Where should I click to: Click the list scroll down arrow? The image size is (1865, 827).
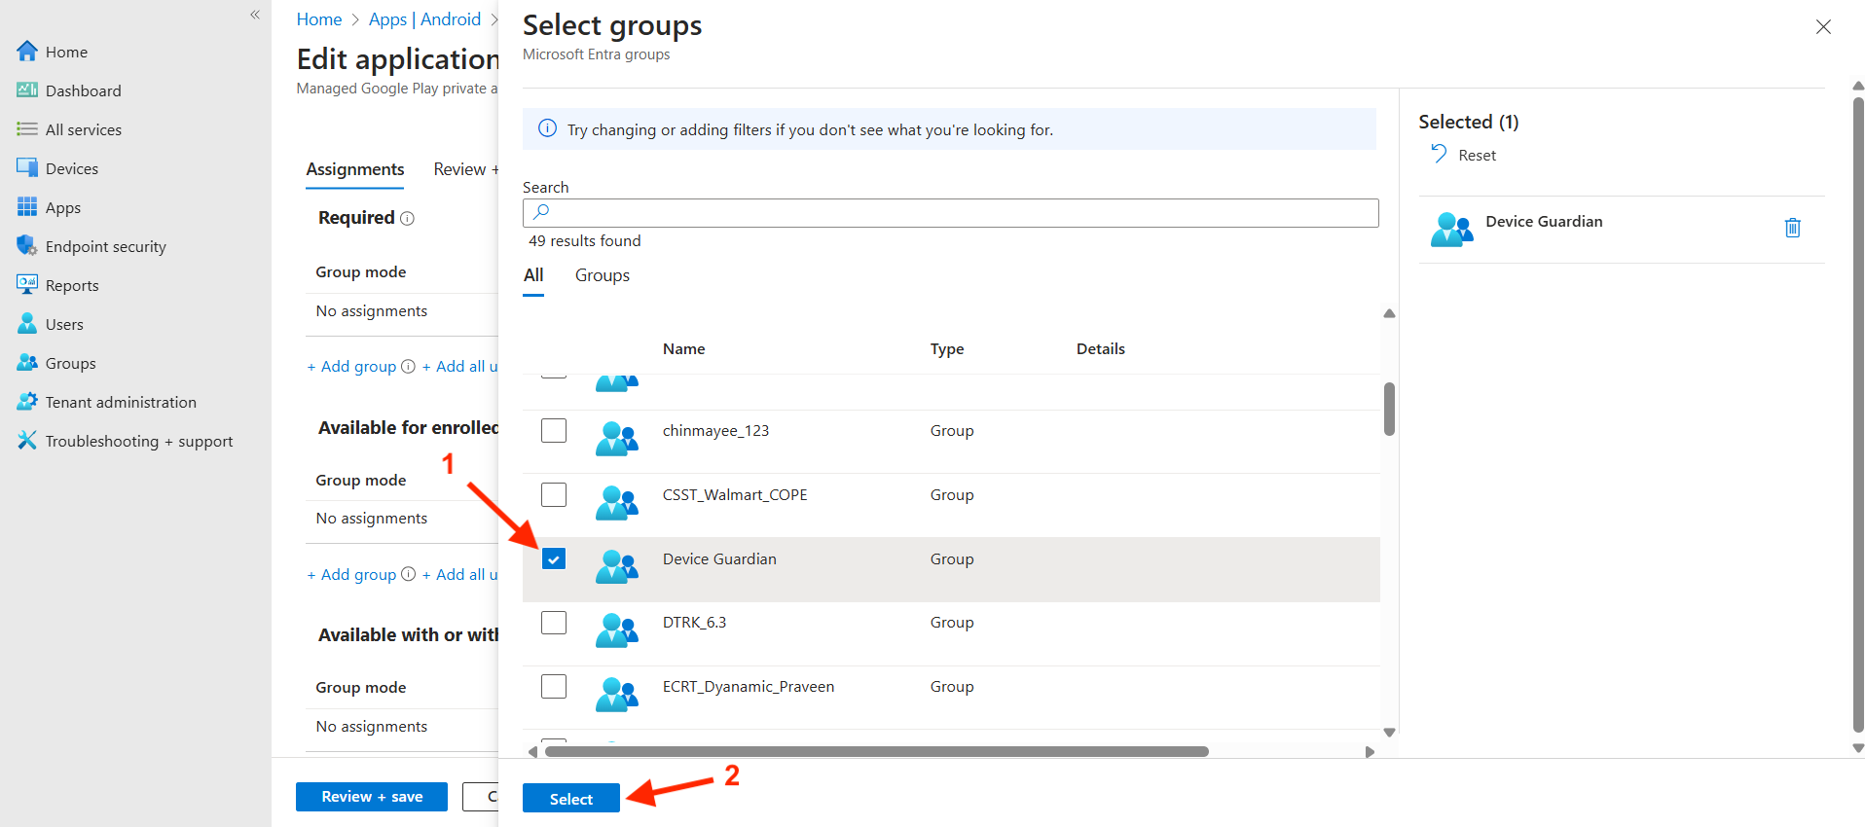point(1389,733)
